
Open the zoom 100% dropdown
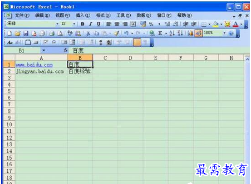tap(224, 33)
